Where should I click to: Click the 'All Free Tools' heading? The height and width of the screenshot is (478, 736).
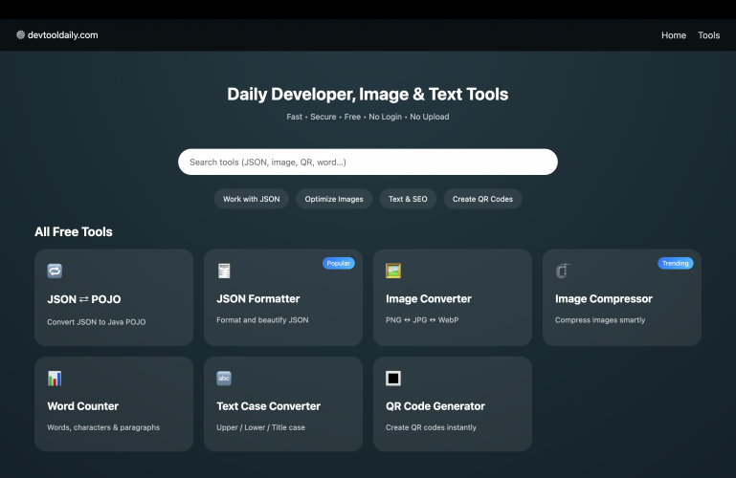74,232
